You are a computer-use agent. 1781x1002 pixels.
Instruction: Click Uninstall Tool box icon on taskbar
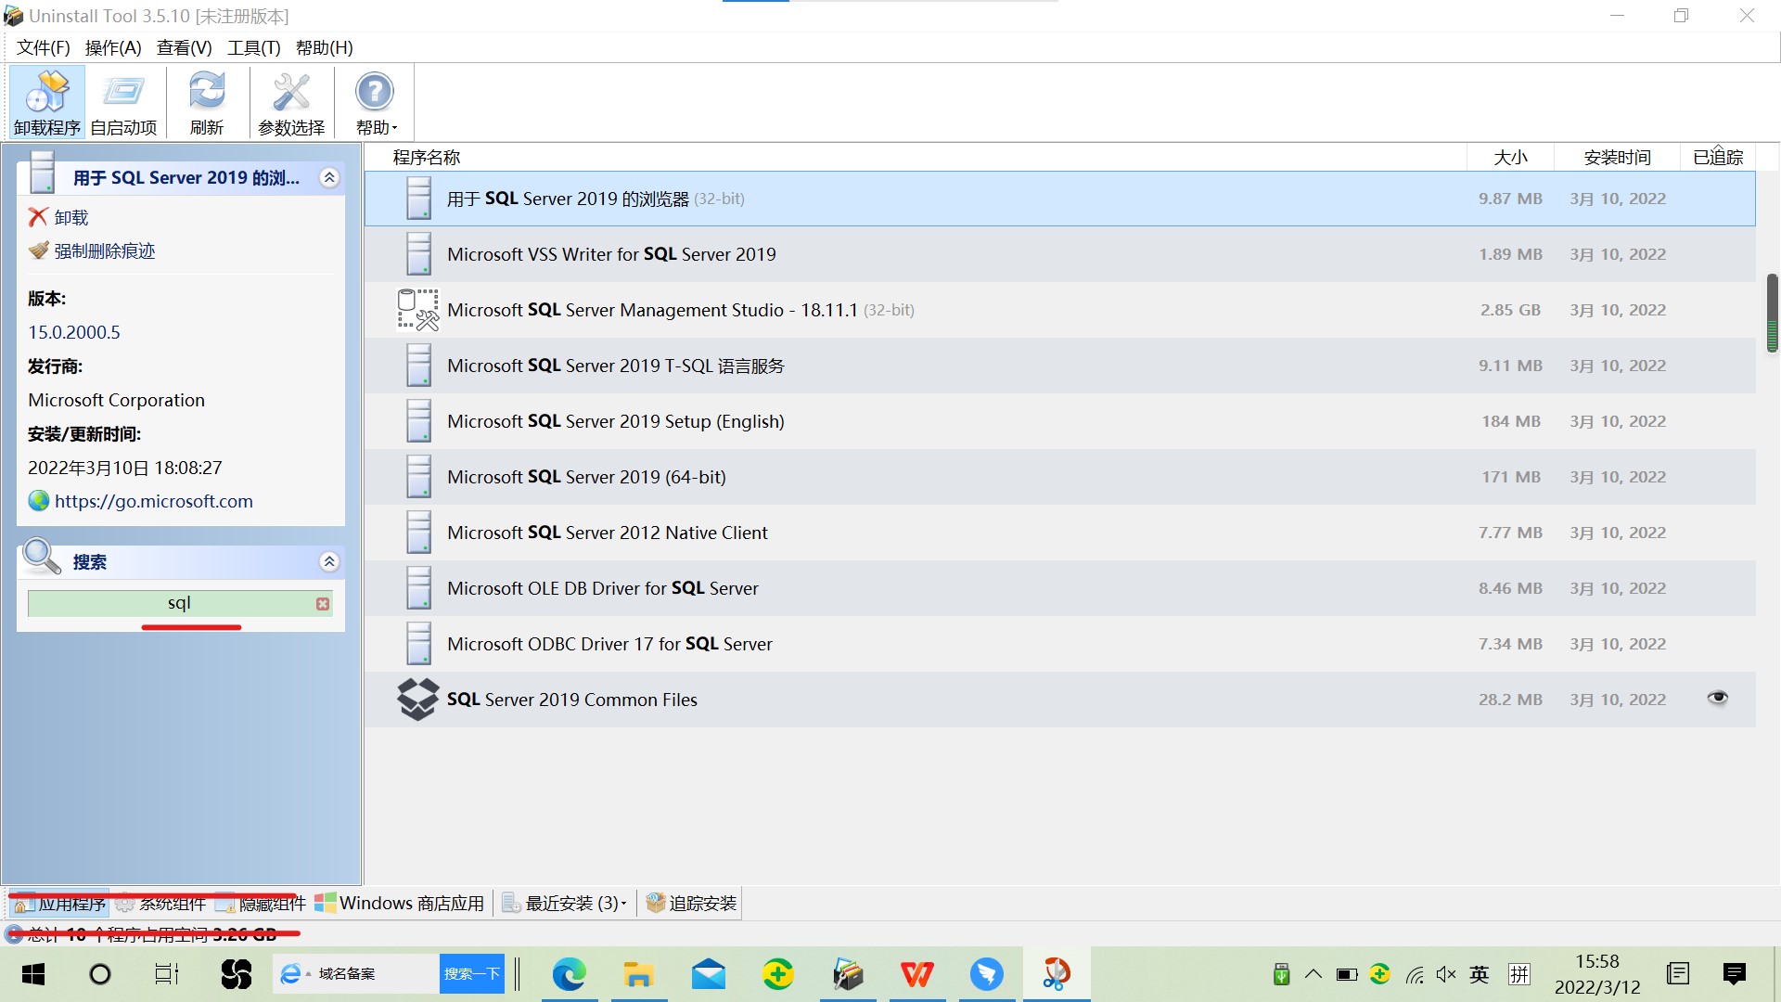[x=847, y=974]
